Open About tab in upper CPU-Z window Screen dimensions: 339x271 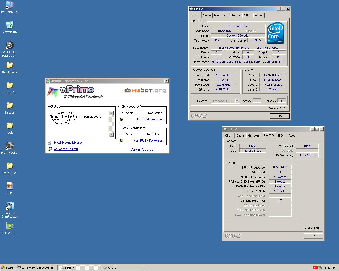pos(259,15)
